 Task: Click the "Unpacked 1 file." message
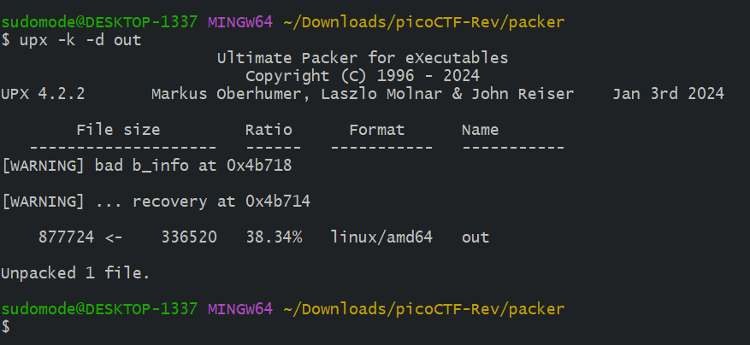tap(75, 273)
